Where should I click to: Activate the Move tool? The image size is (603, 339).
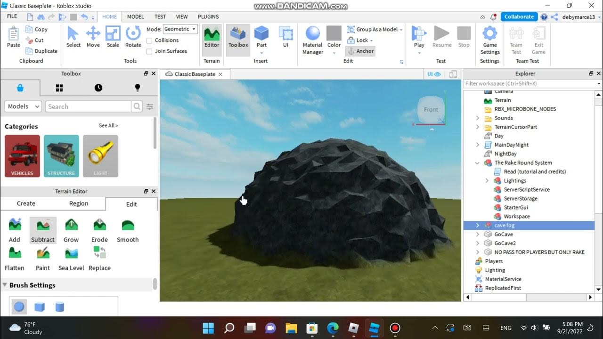[x=93, y=37]
